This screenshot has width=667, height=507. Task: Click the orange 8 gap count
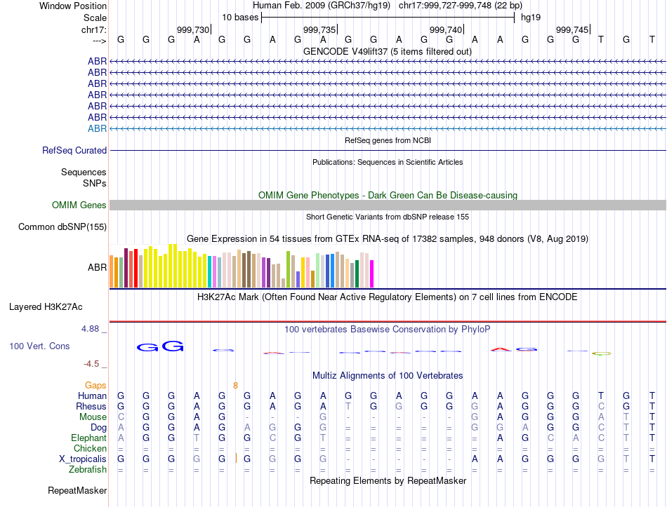click(235, 386)
